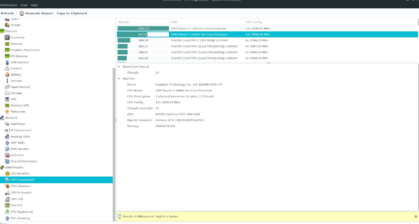Select the Sensors thermometer icon

[x=7, y=81]
